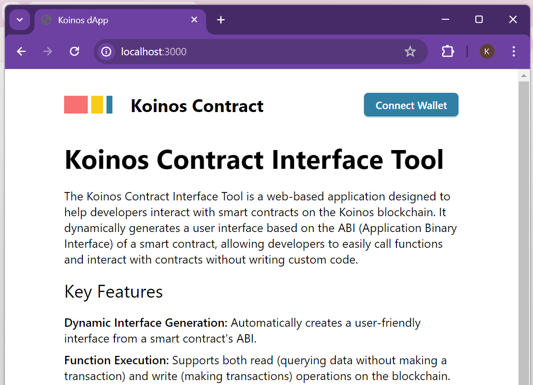This screenshot has height=385, width=533.
Task: Click the scrollbar up arrow
Action: (x=524, y=76)
